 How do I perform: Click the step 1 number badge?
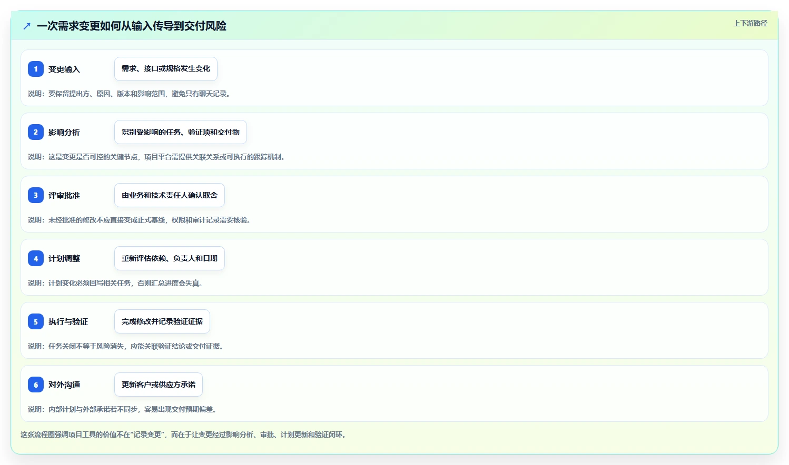pyautogui.click(x=36, y=69)
